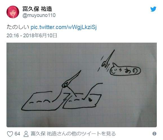Image resolution: width=163 pixels, height=140 pixels.
Task: Click the たのしい tweet text
Action: point(18,27)
